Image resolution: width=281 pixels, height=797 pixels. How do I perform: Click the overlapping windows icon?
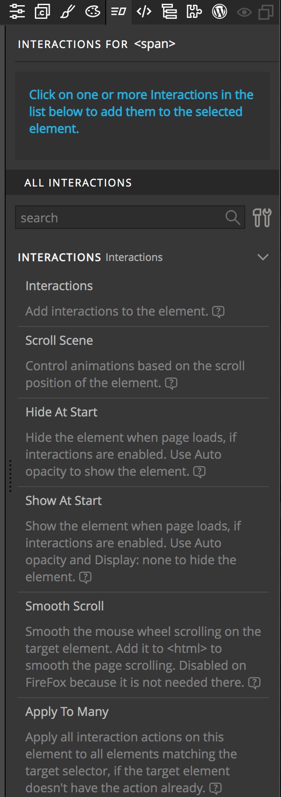point(266,12)
